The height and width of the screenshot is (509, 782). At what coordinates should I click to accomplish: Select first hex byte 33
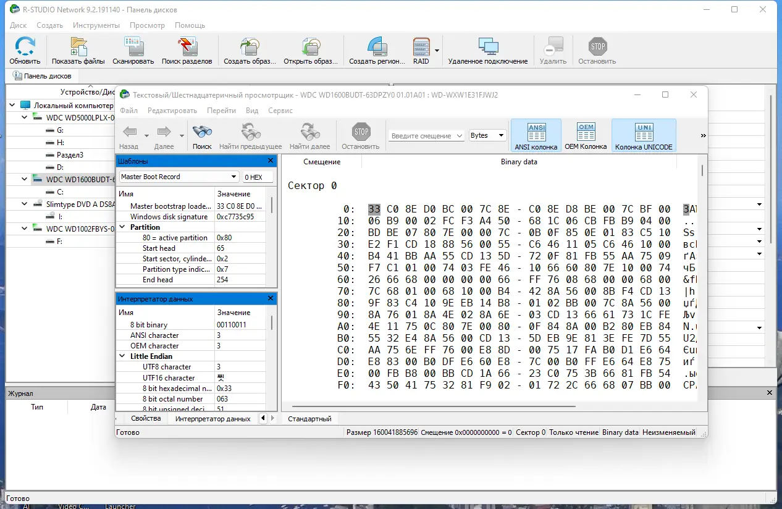374,209
